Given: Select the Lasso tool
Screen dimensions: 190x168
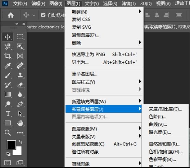Looking at the screenshot, I should click(8, 46).
